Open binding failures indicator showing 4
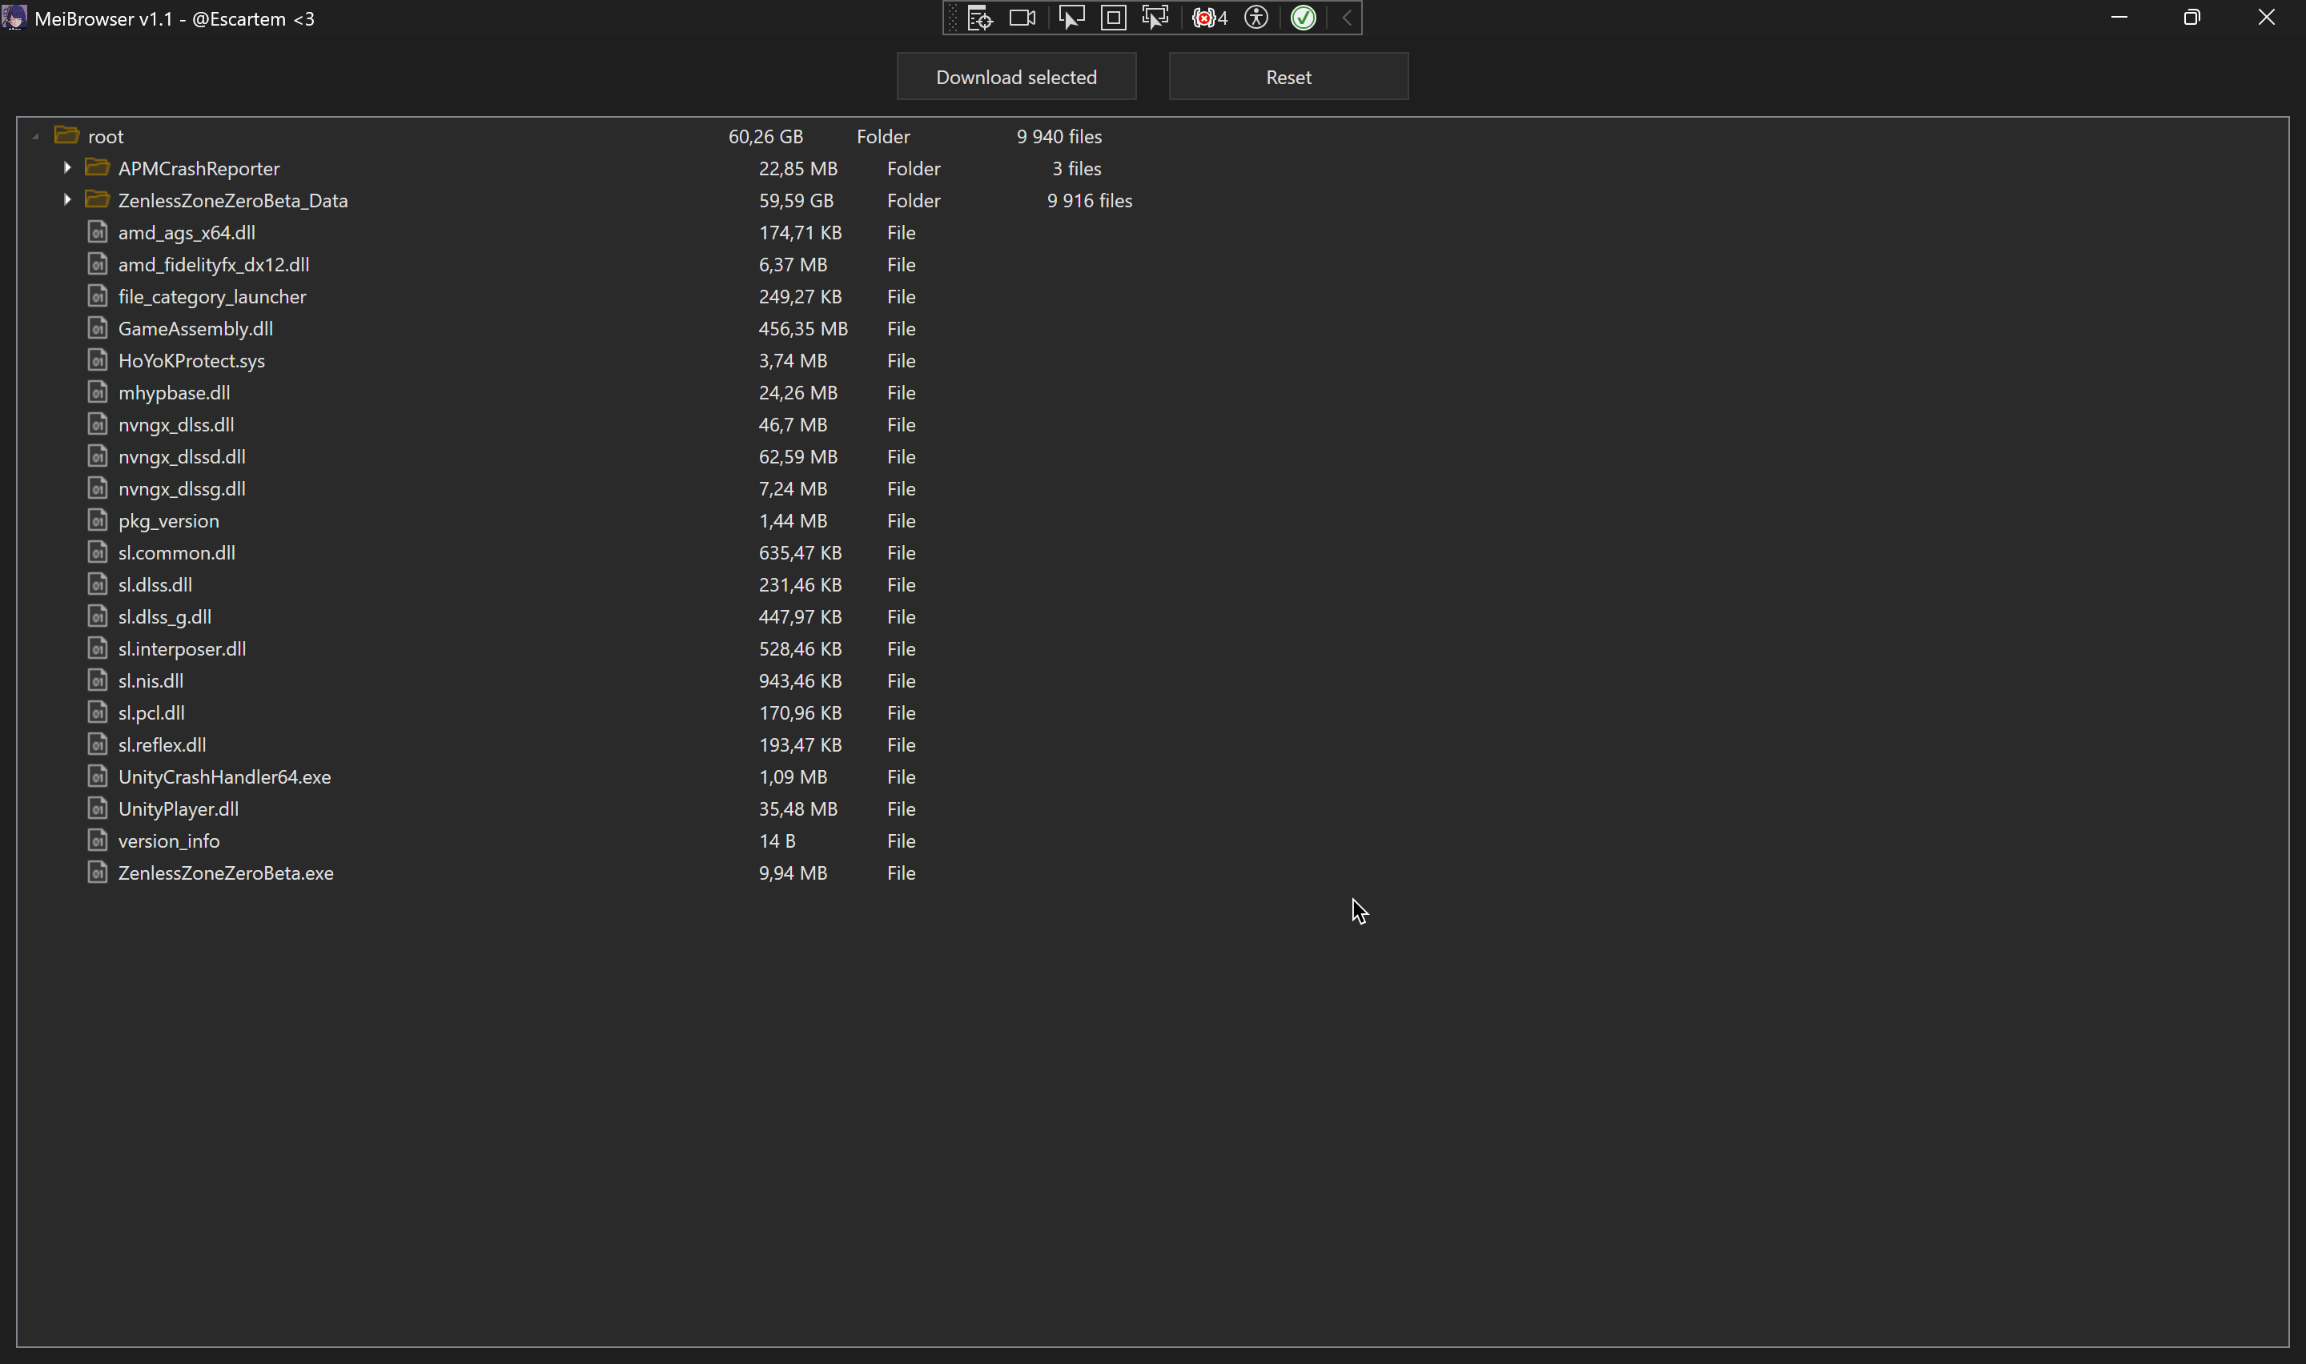2306x1364 pixels. pos(1208,18)
